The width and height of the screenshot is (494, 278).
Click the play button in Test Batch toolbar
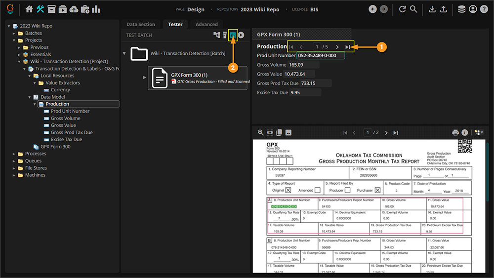point(241,35)
